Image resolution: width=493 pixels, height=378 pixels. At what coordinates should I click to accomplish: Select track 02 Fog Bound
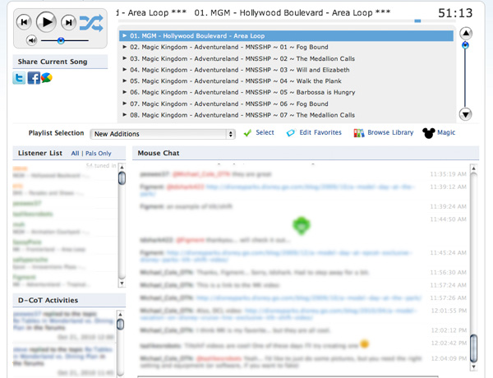[x=286, y=47]
